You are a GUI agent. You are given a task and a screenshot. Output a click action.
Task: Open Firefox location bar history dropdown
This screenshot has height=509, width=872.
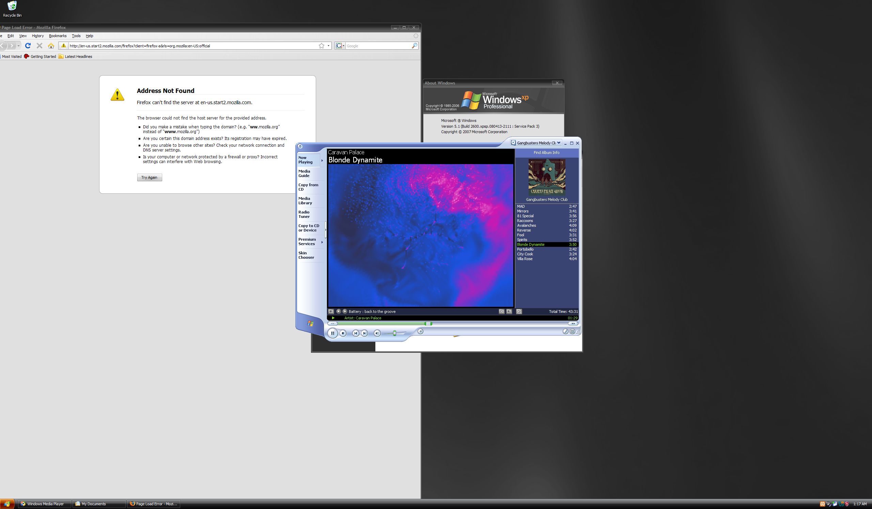[x=329, y=46]
